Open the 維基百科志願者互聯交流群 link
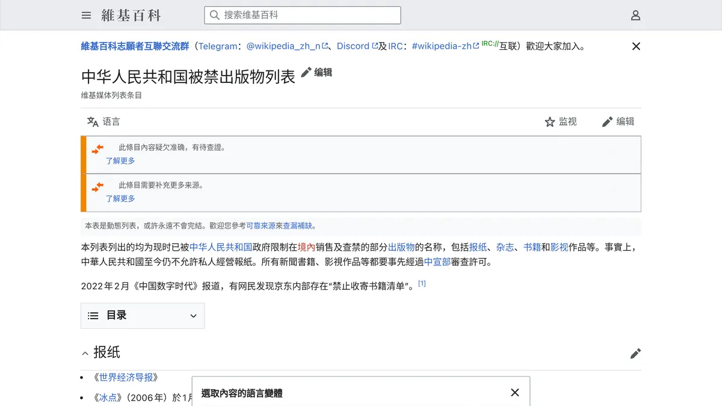This screenshot has height=406, width=722. coord(135,46)
